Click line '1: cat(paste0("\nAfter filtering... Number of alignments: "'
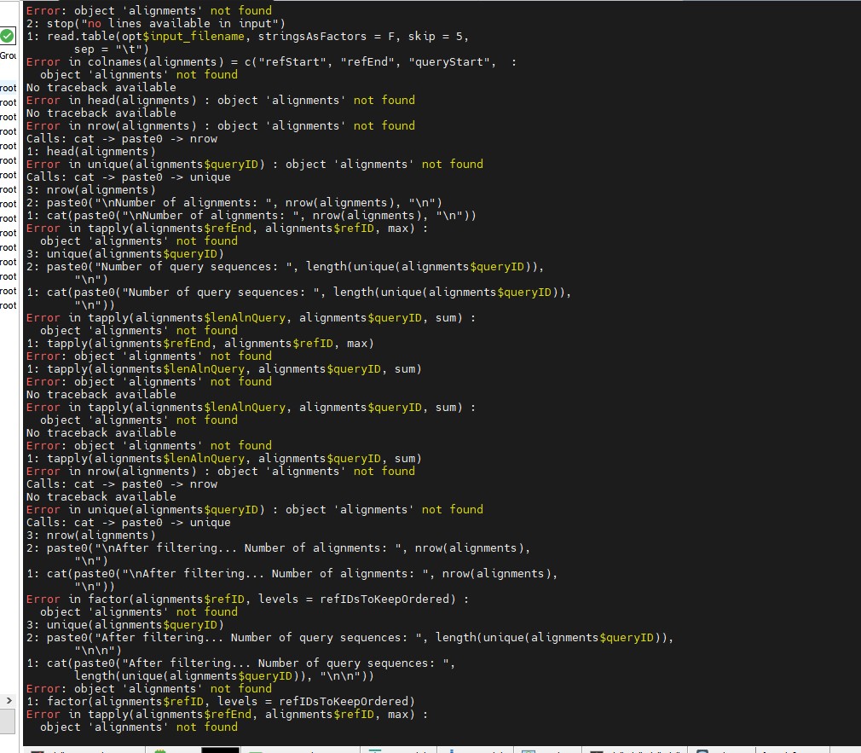Viewport: 861px width, 753px height. pos(292,573)
